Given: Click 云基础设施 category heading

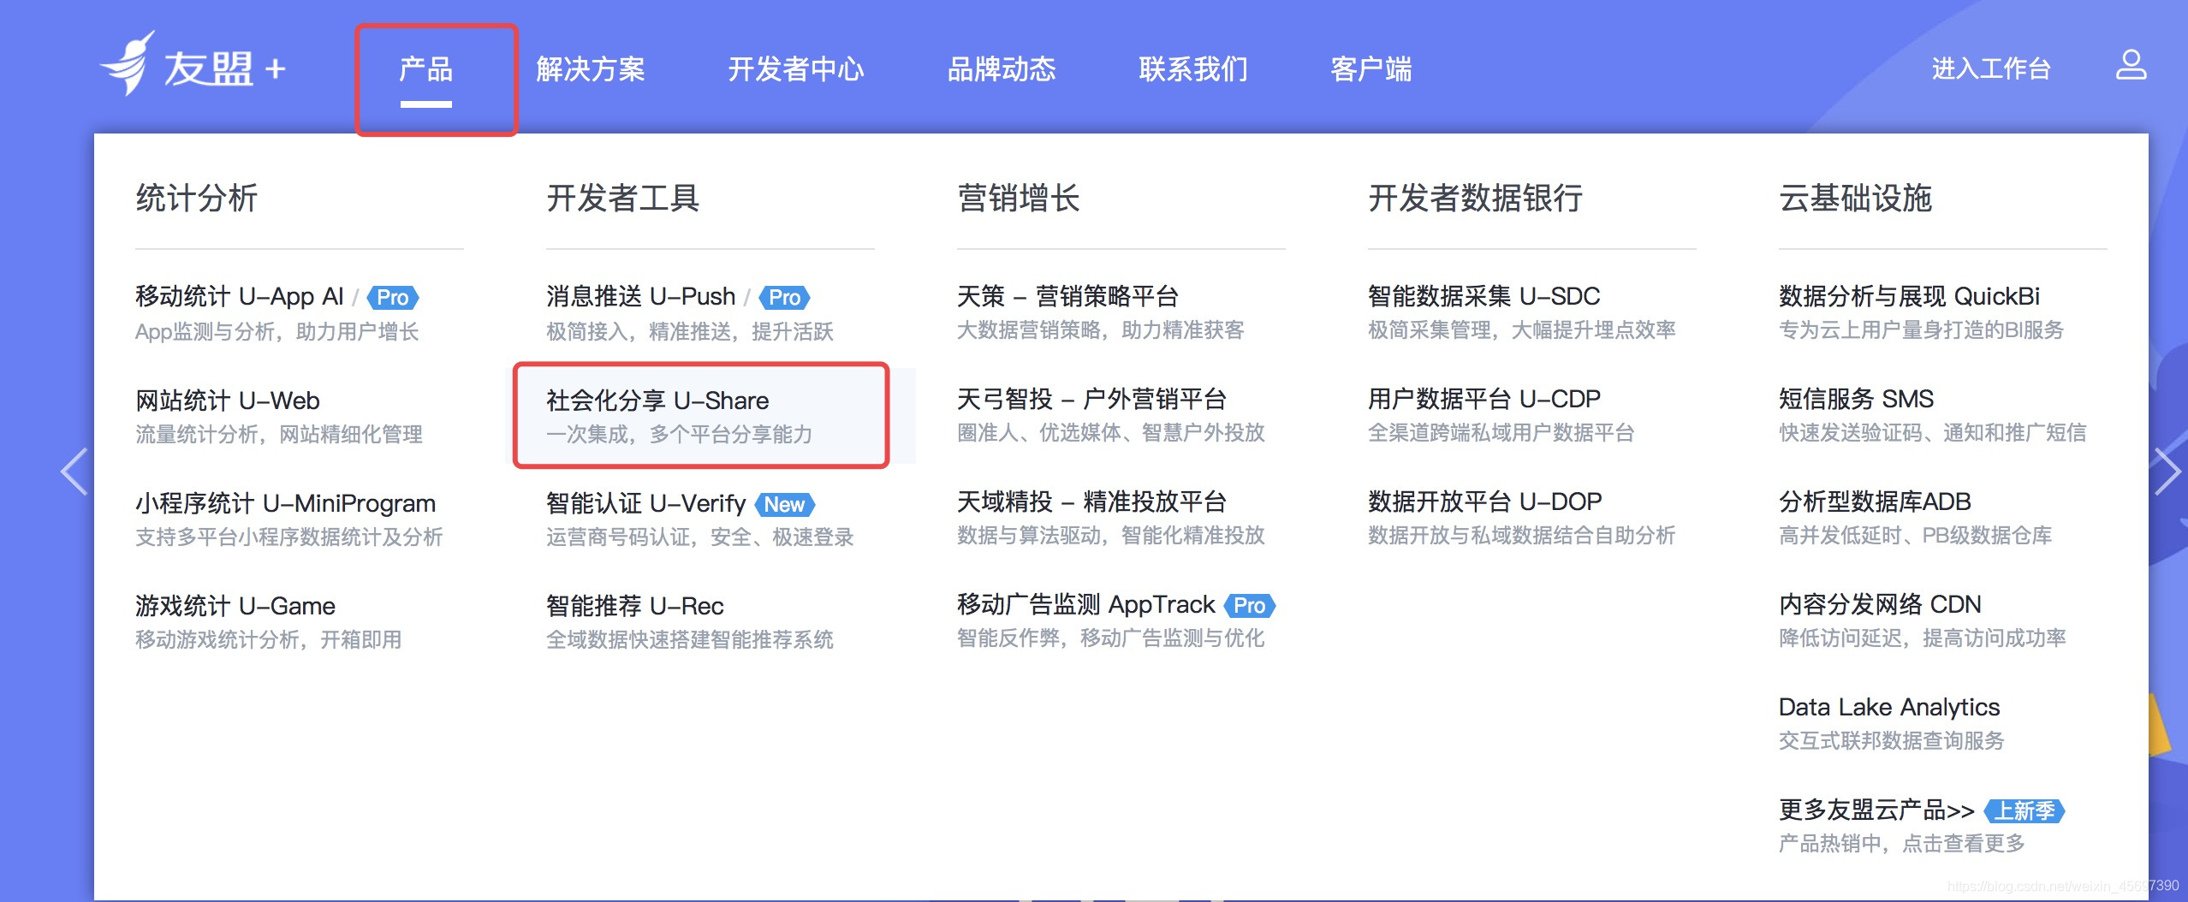Looking at the screenshot, I should tap(1856, 198).
